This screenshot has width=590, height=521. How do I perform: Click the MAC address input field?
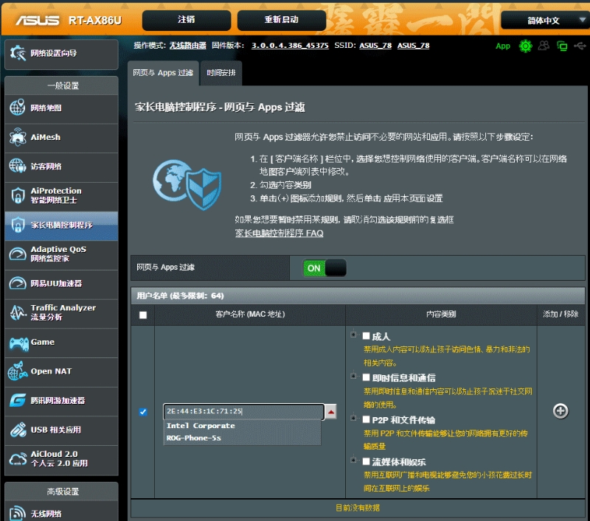(x=243, y=411)
